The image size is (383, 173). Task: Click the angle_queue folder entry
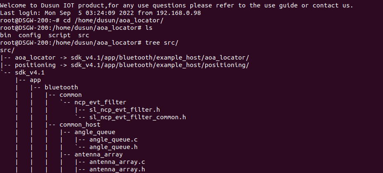[x=95, y=132]
